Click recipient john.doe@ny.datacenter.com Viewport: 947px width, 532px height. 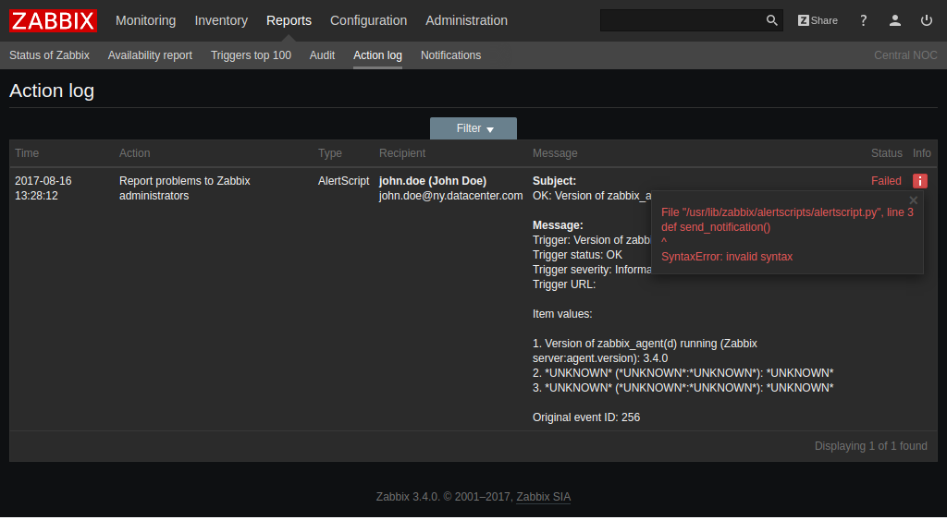click(450, 195)
